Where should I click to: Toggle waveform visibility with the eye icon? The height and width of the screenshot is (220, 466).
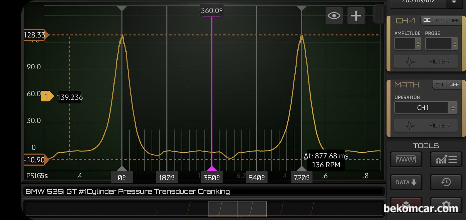334,16
